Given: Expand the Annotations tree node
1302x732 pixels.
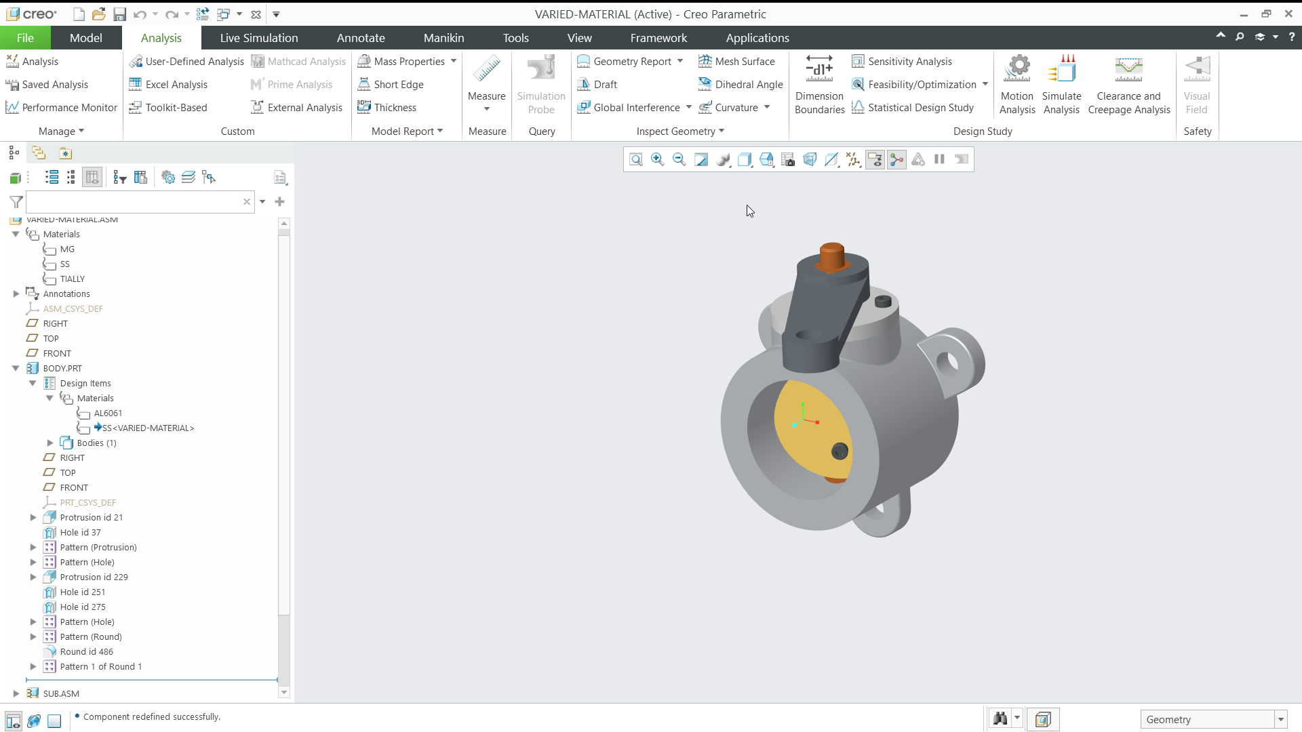Looking at the screenshot, I should point(16,293).
